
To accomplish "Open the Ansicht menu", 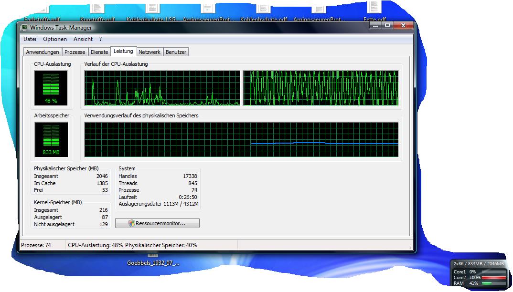I will (x=83, y=39).
